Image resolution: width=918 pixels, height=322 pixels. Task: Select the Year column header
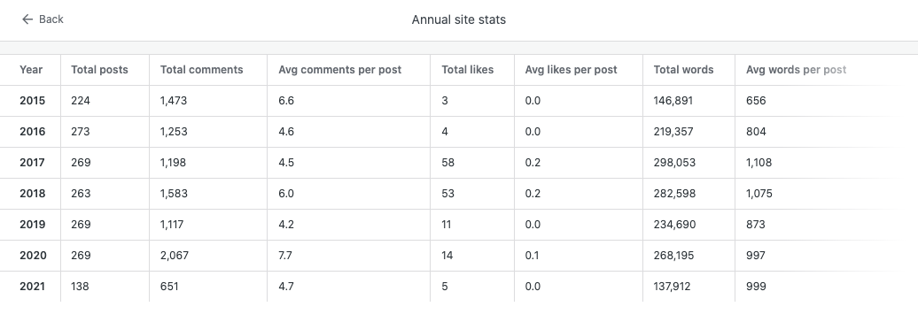click(x=31, y=70)
